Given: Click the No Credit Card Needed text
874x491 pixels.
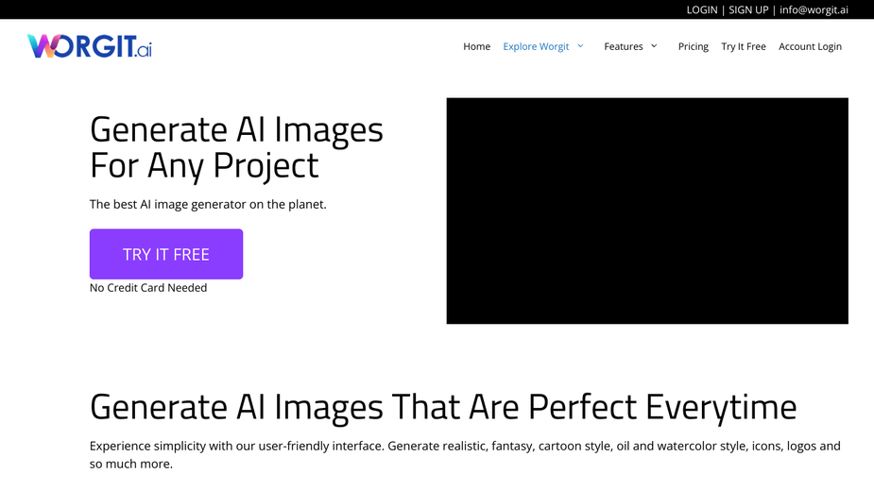Looking at the screenshot, I should 148,288.
